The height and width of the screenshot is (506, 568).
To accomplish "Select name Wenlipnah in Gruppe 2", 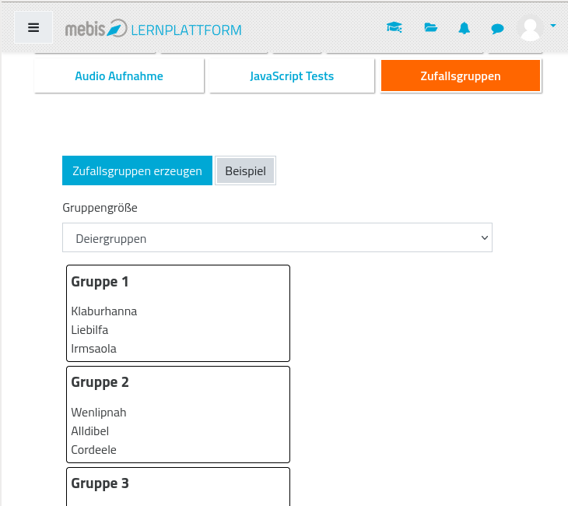I will point(99,413).
